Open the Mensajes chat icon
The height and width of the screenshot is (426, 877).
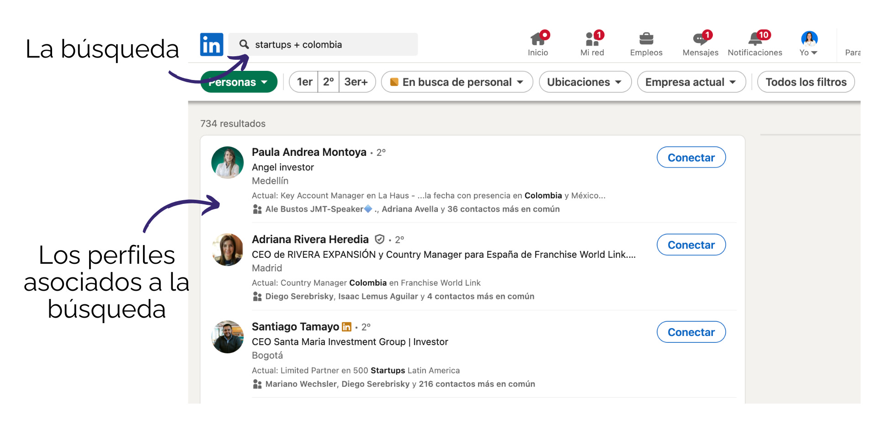tap(700, 39)
